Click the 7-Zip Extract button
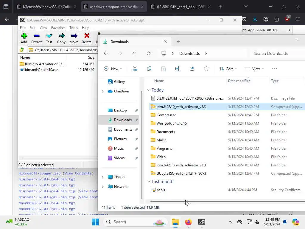Screen dimensions: 305x229 pos(36,38)
